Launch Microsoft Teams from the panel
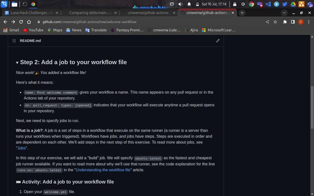This screenshot has width=314, height=196. (310, 4)
